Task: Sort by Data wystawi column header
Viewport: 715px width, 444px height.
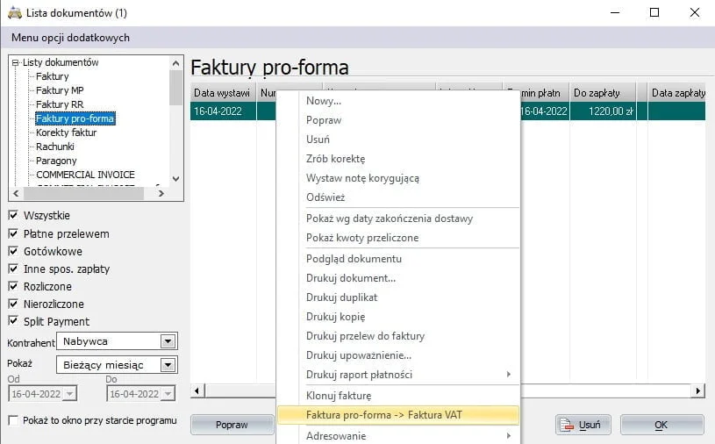Action: tap(224, 92)
